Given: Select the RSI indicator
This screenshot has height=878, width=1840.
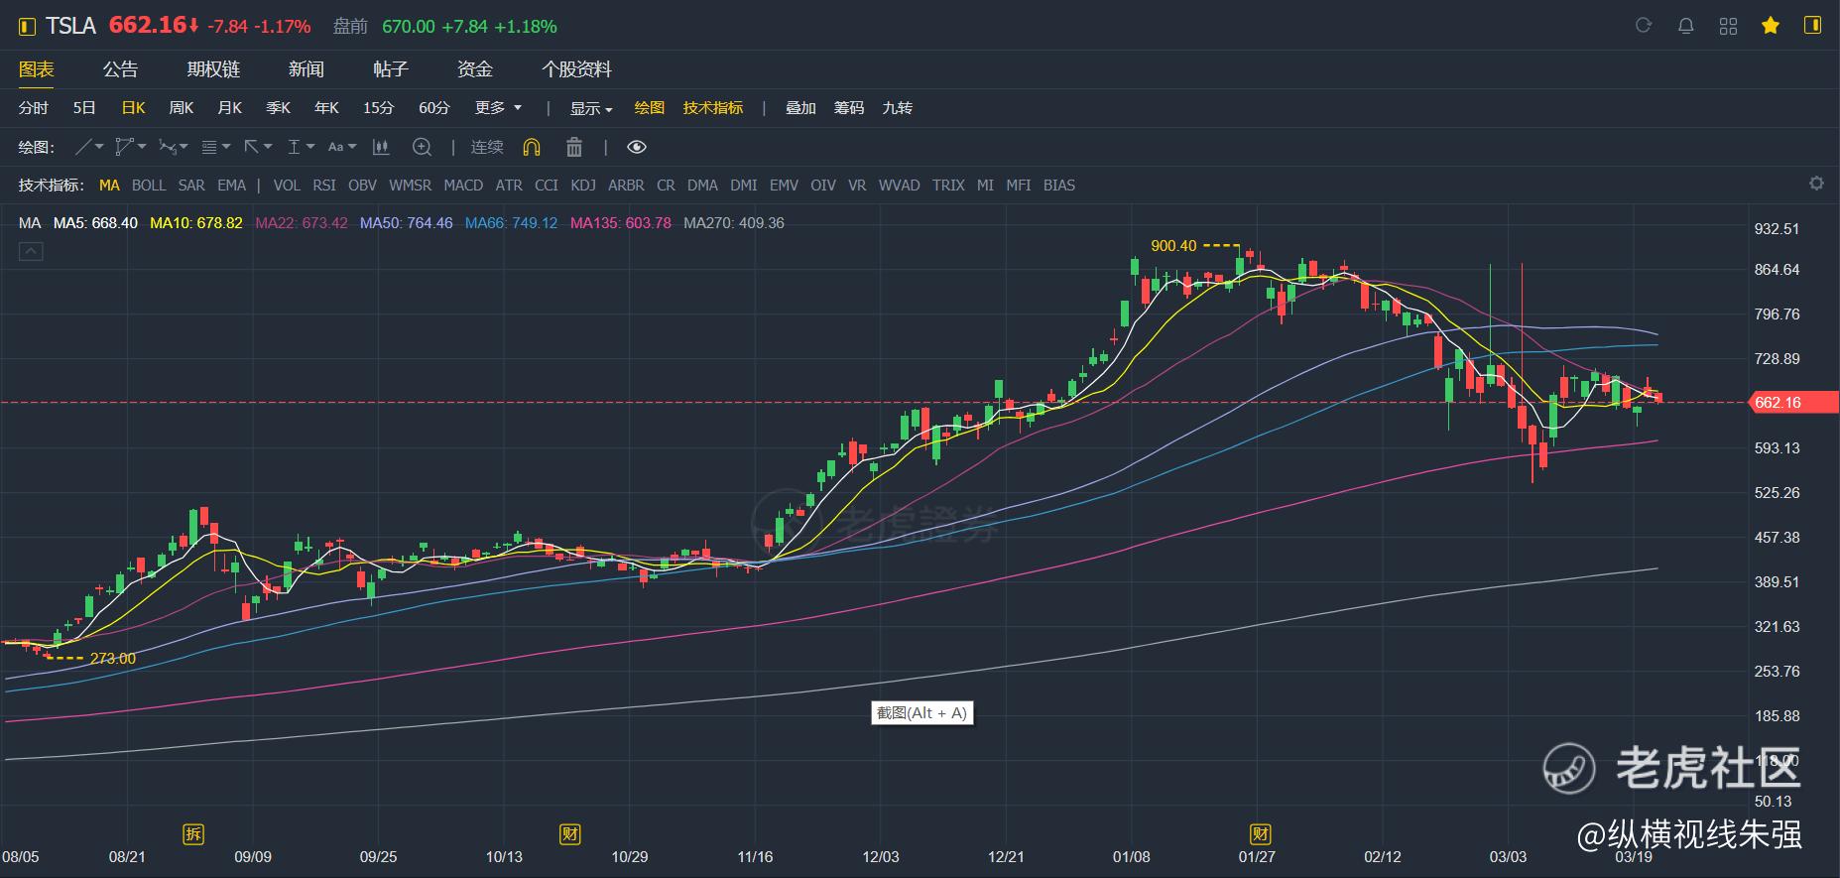Looking at the screenshot, I should point(324,186).
